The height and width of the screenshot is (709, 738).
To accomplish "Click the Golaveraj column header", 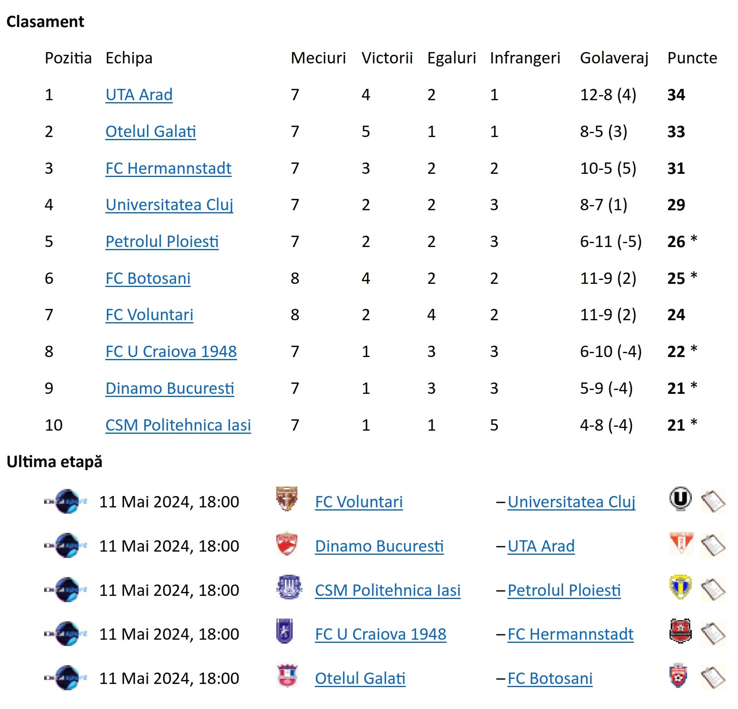I will pos(614,58).
